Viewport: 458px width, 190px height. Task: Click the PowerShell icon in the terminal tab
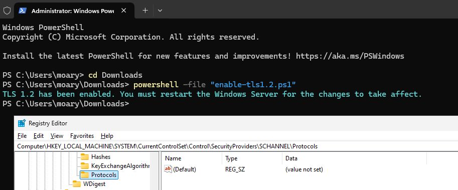(x=23, y=11)
